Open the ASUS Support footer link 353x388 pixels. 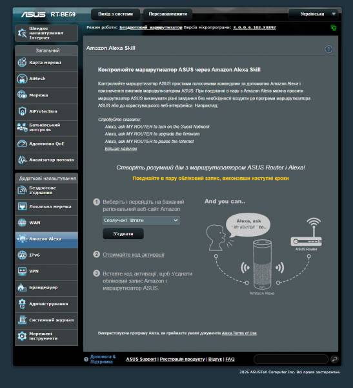click(x=141, y=359)
